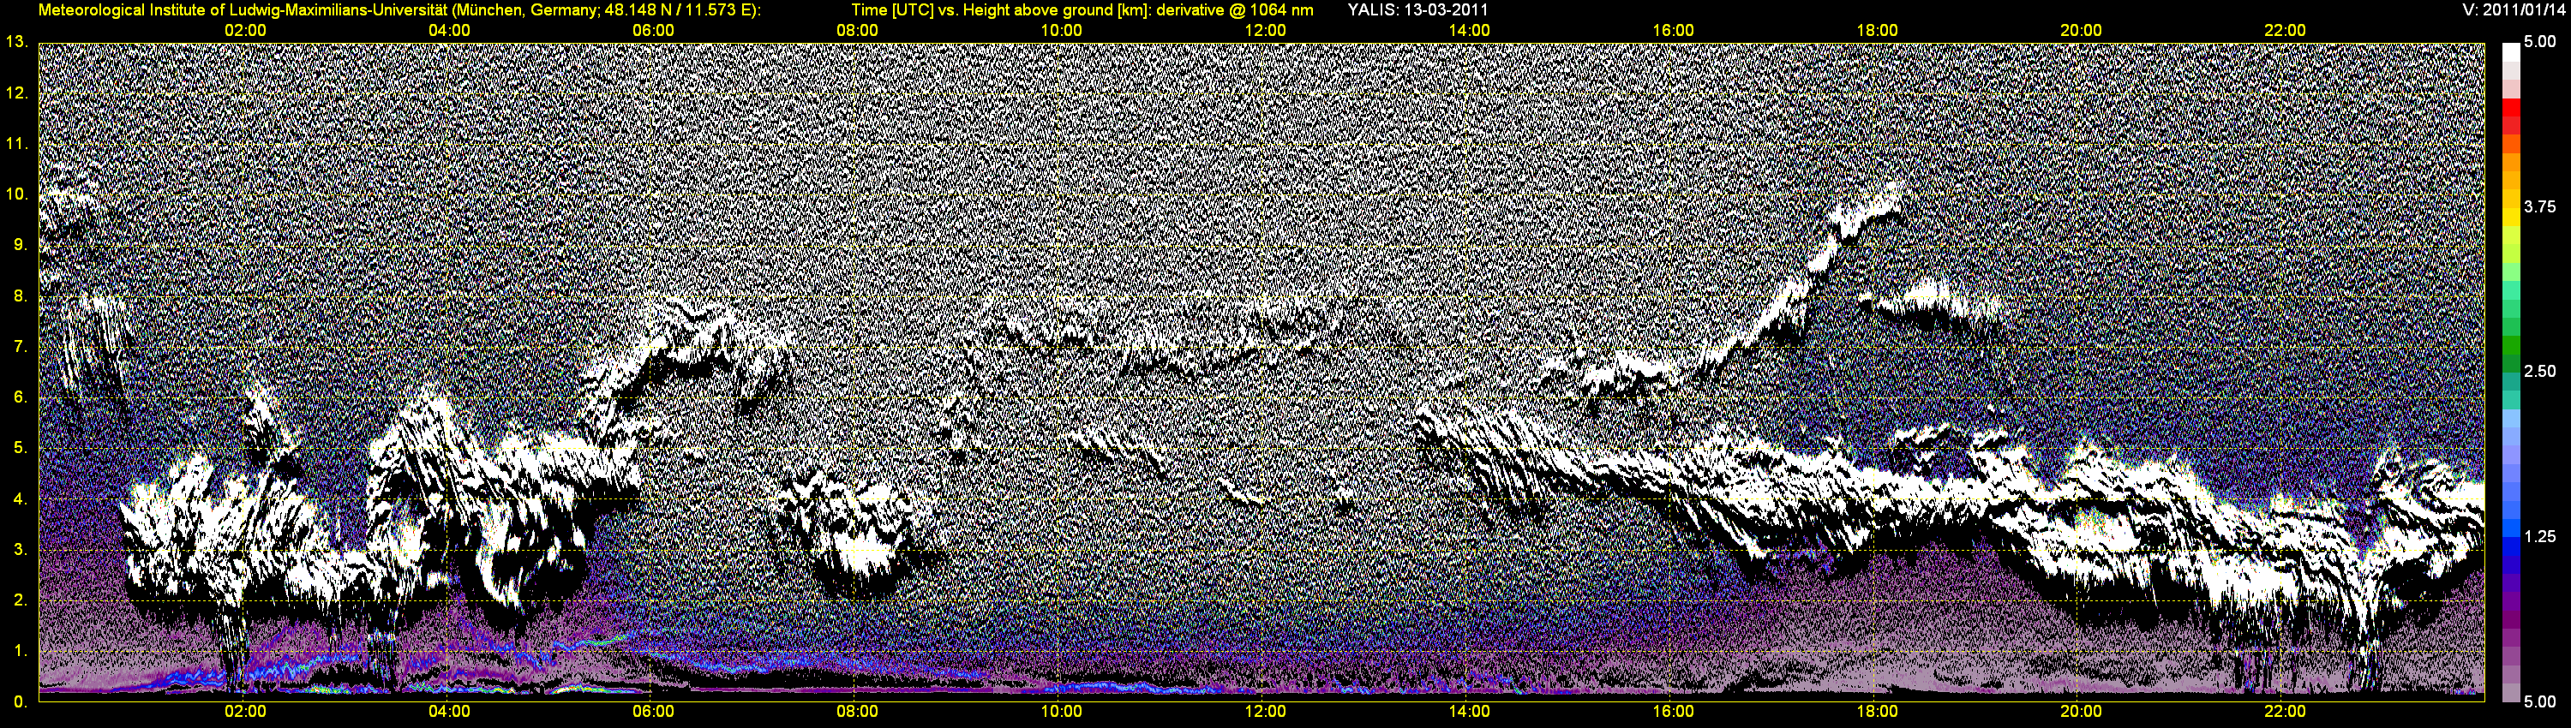Click the 16:00 label on the bottom time axis
The height and width of the screenshot is (728, 2571).
click(x=1674, y=712)
